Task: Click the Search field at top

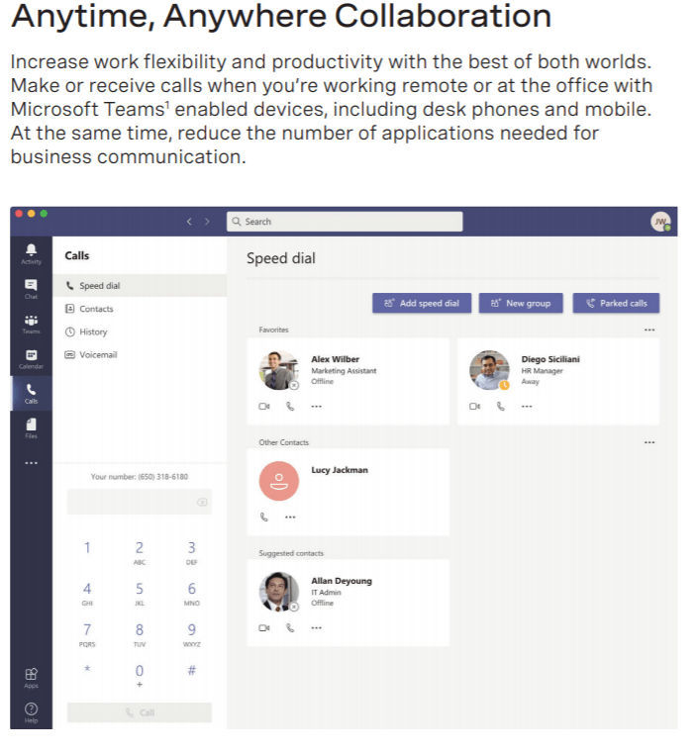Action: click(x=345, y=222)
